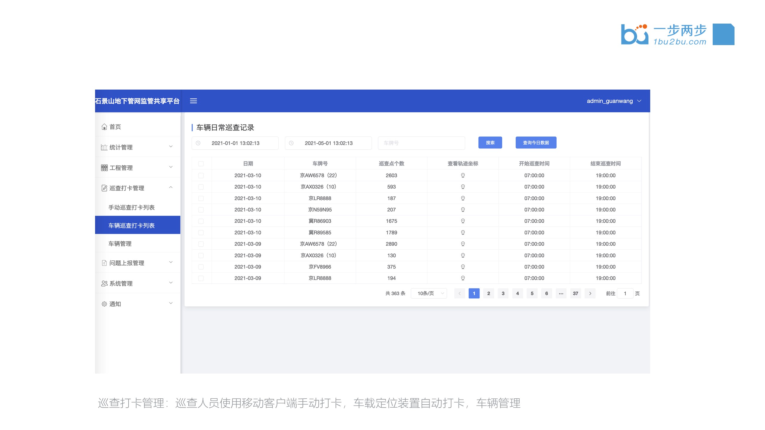View track location for 京LR8888 on 2021-03-09

tap(463, 278)
